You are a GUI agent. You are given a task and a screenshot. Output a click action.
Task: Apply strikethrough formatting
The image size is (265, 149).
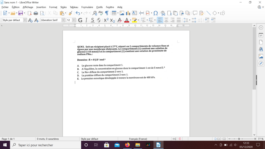pyautogui.click(x=99, y=20)
